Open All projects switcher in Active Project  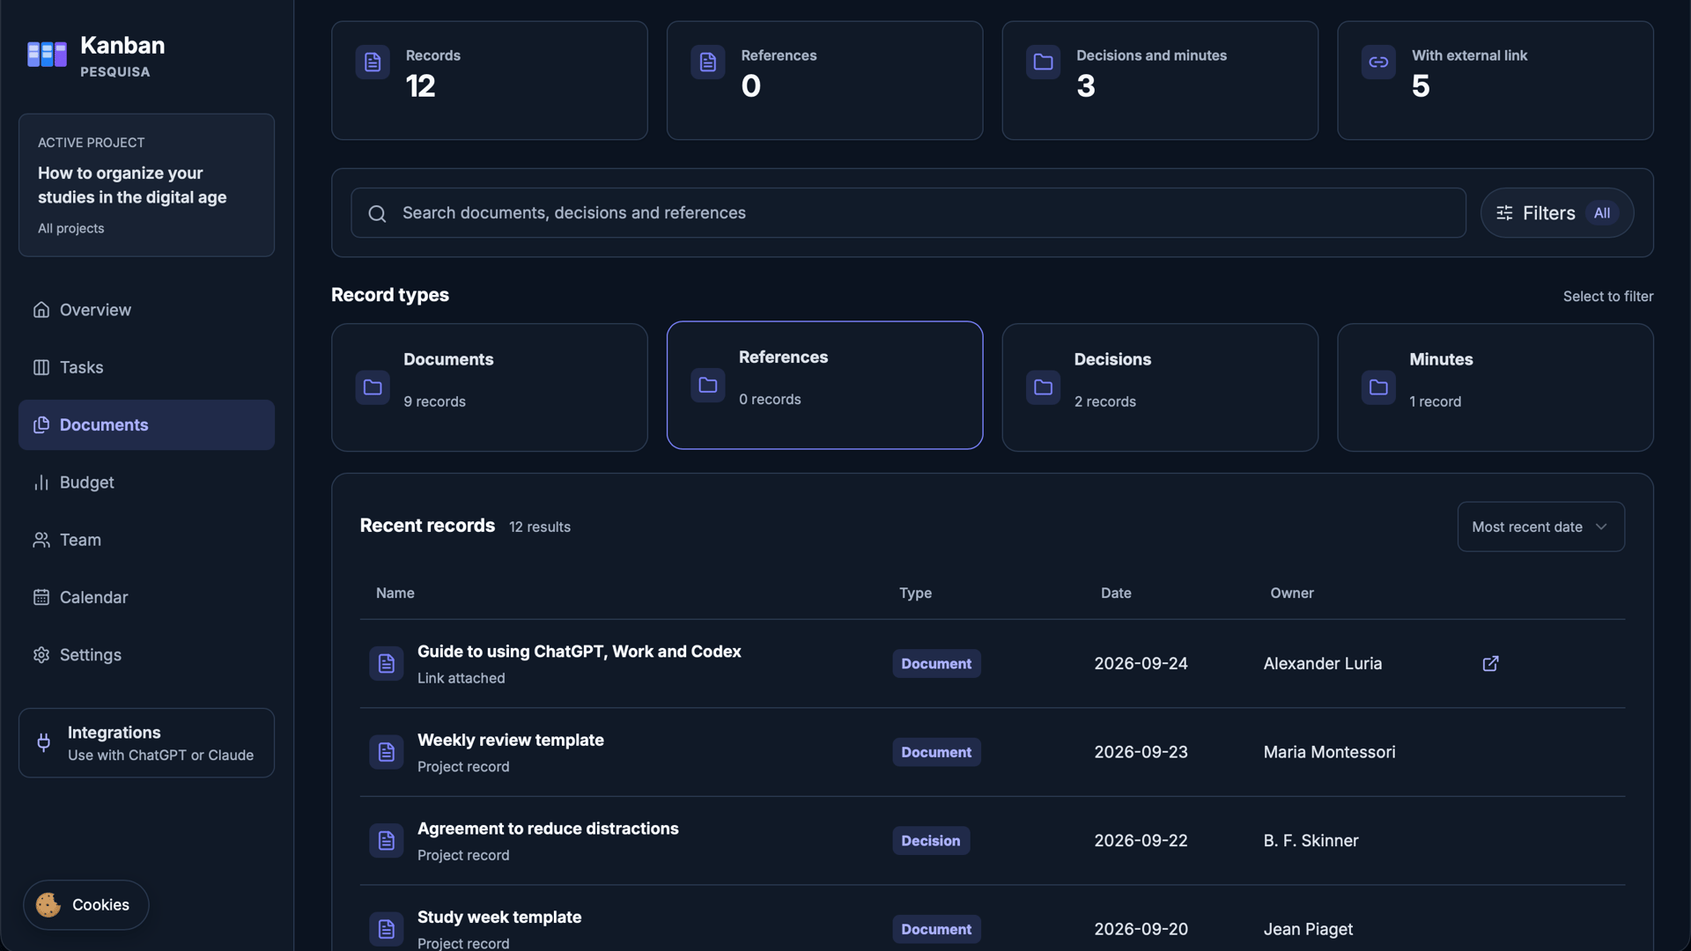click(70, 228)
